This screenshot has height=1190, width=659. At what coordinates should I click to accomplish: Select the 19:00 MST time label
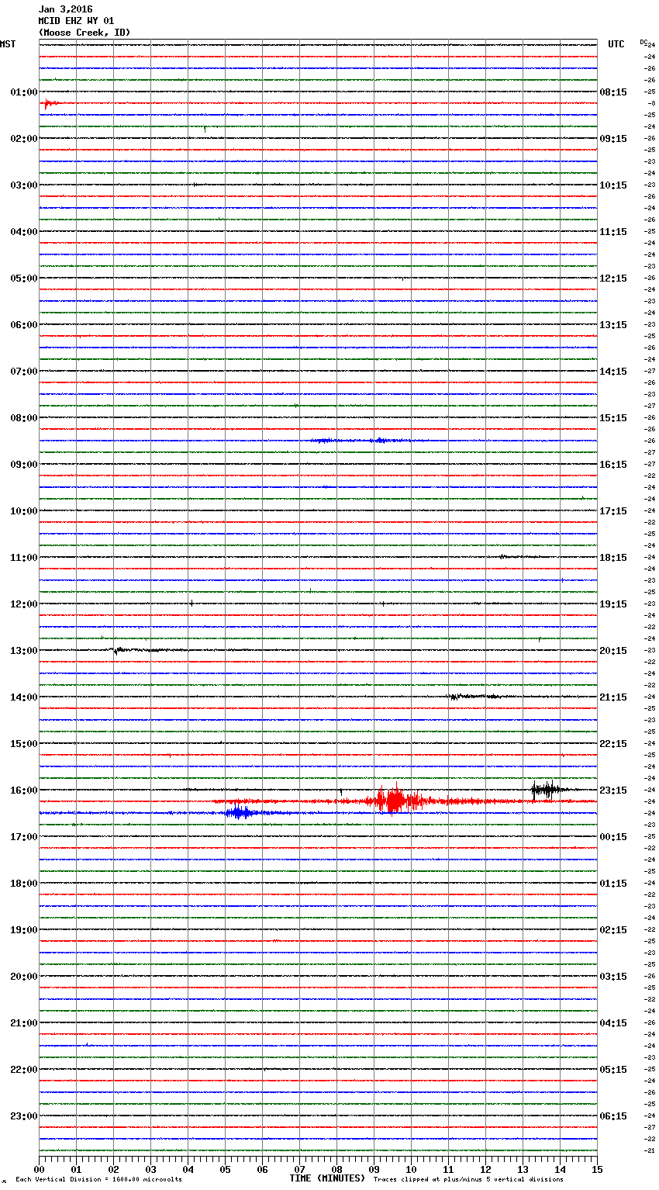point(24,929)
